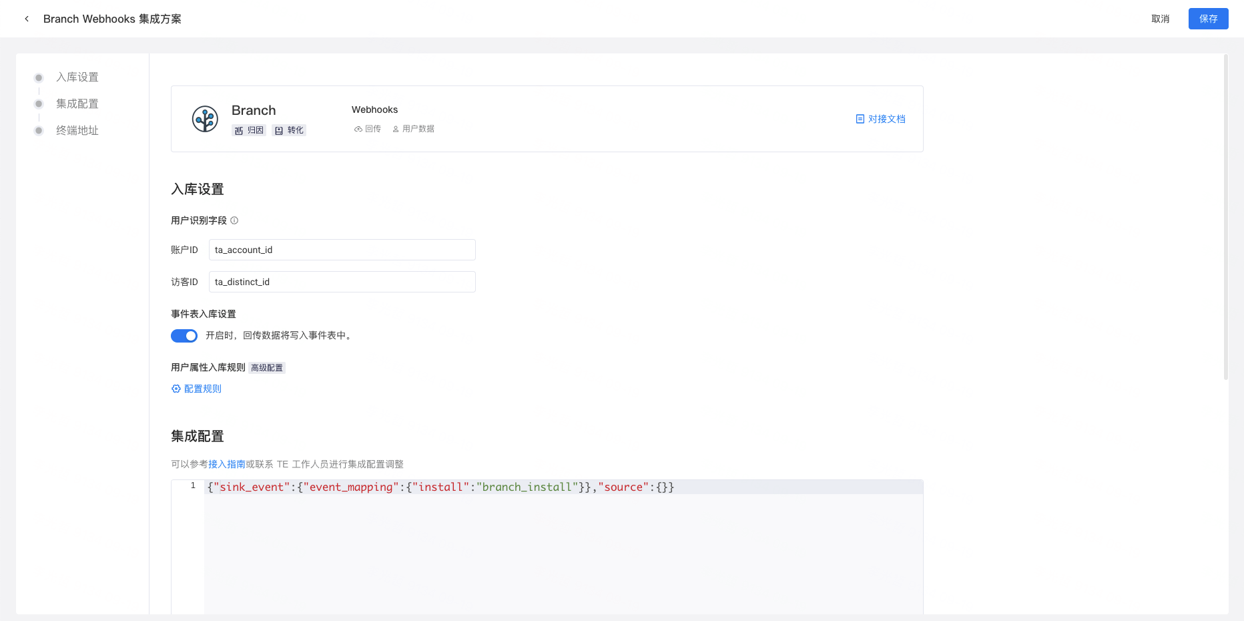Click the gear icon beside 配置规则
Screen dimensions: 1244x621
176,389
